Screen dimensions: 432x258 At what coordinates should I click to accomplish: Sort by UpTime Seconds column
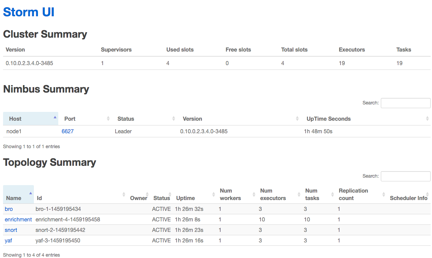click(x=427, y=119)
